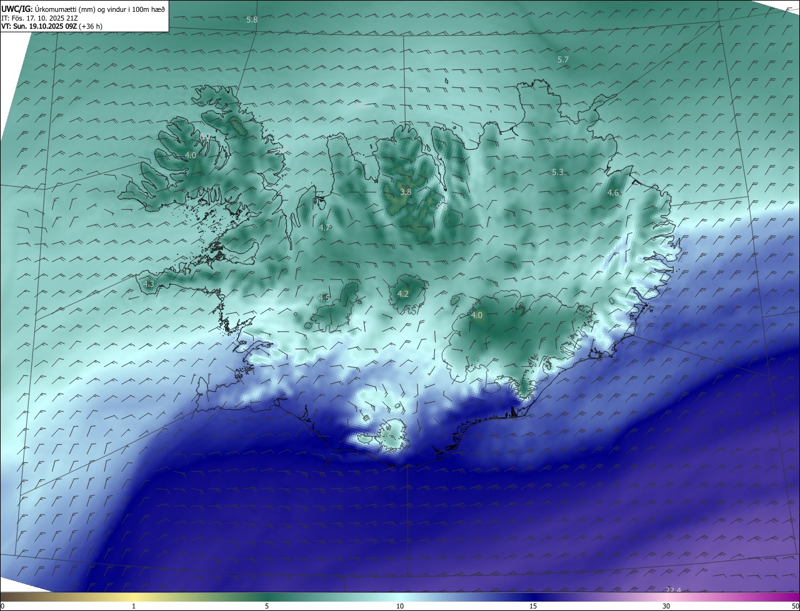Click the 50 label on the color scale
Screen dimensions: 800x611
(795, 606)
